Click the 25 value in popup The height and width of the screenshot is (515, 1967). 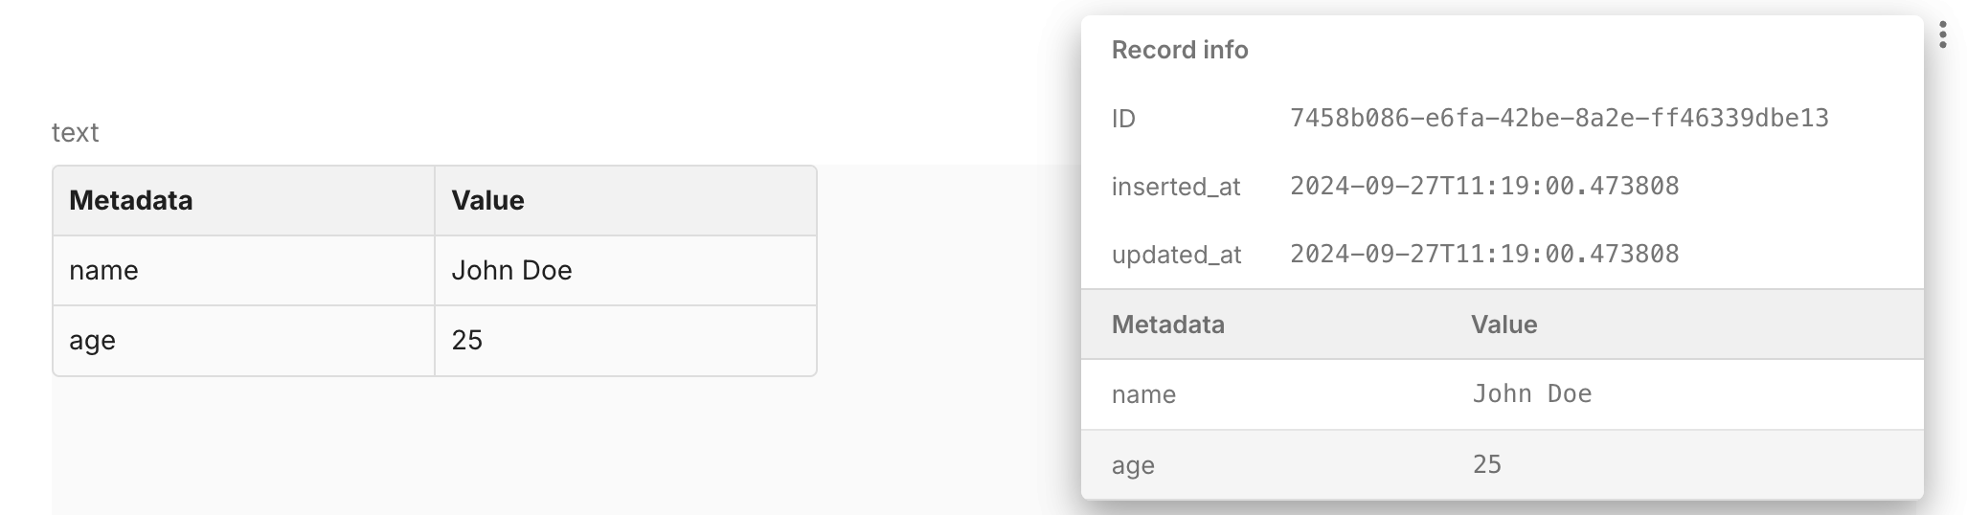point(1486,464)
